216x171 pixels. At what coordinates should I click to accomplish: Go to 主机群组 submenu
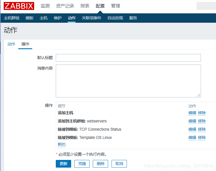[x=12, y=18]
